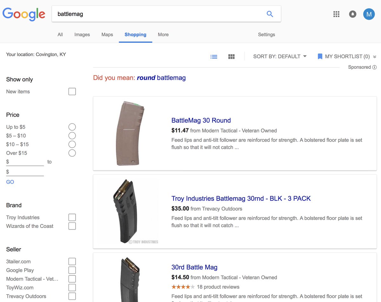Check the Trevacy Outdoors seller checkbox

click(72, 296)
